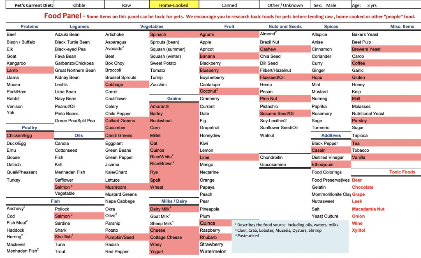The image size is (421, 258).
Task: Select the highlighted Brewers Yeast cell
Action: tap(386, 49)
